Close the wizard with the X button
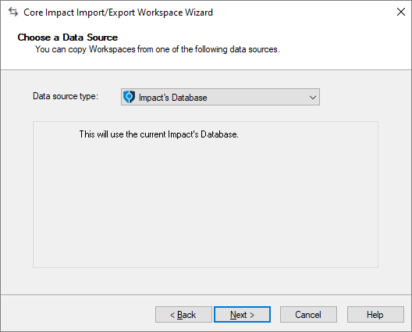 pyautogui.click(x=401, y=12)
